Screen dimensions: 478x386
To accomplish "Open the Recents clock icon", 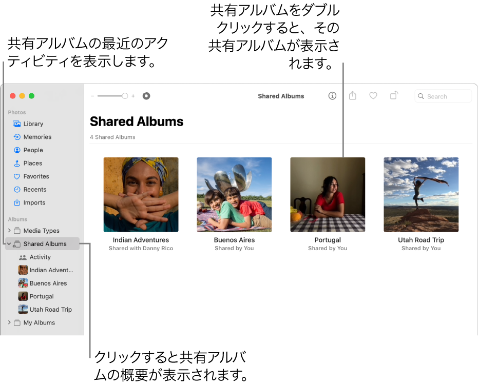I will 17,189.
